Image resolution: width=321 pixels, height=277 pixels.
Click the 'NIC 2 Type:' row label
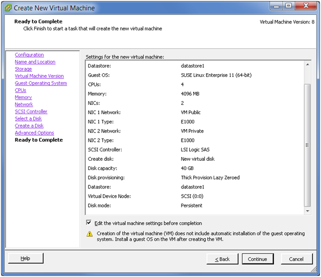point(101,140)
